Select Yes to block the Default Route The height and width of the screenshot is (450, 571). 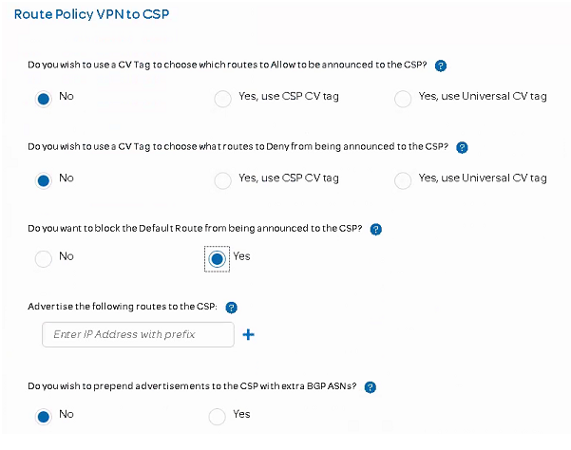[218, 258]
